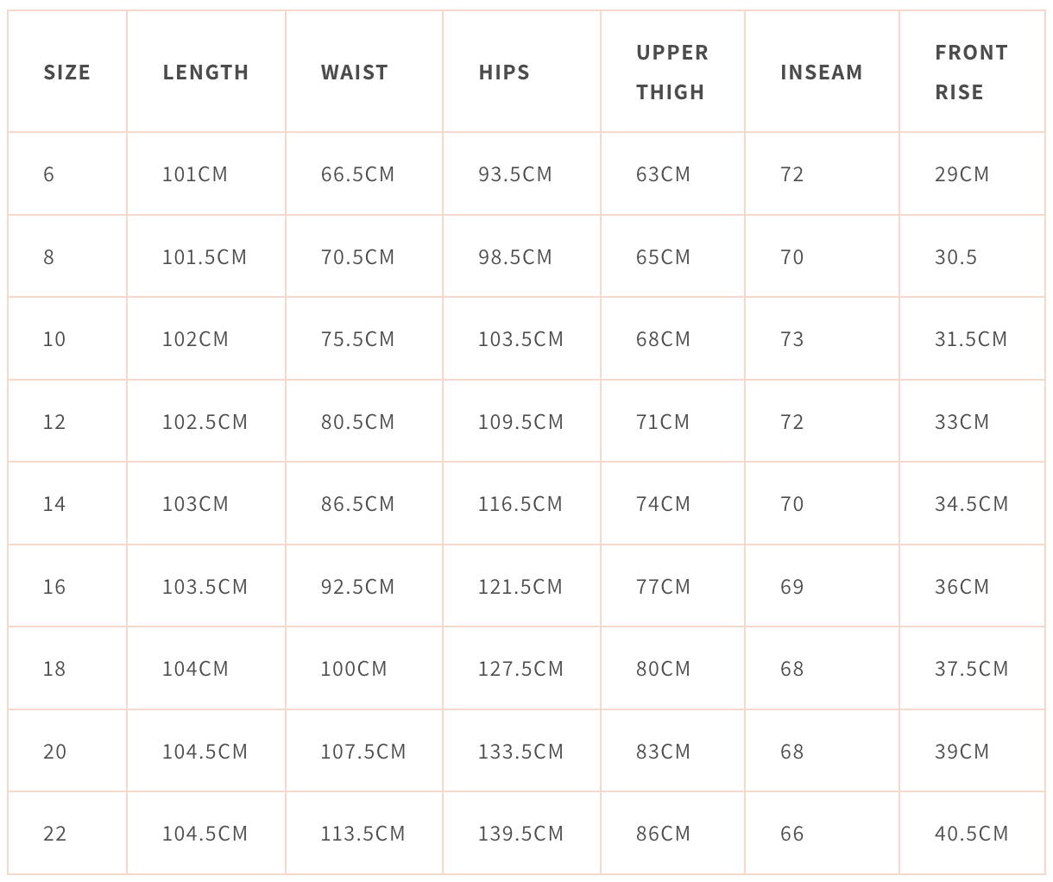
Task: Select the 86CM upper thigh value
Action: [x=663, y=834]
